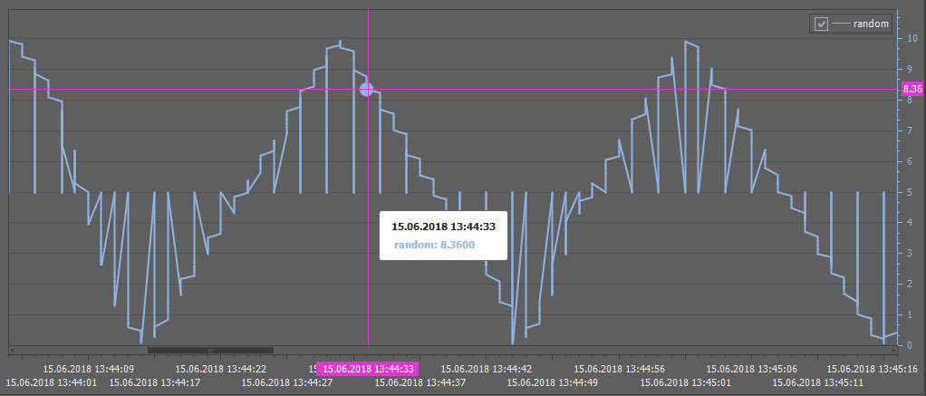926x396 pixels.
Task: Click the pink 8.36 value label on axis
Action: [x=912, y=89]
